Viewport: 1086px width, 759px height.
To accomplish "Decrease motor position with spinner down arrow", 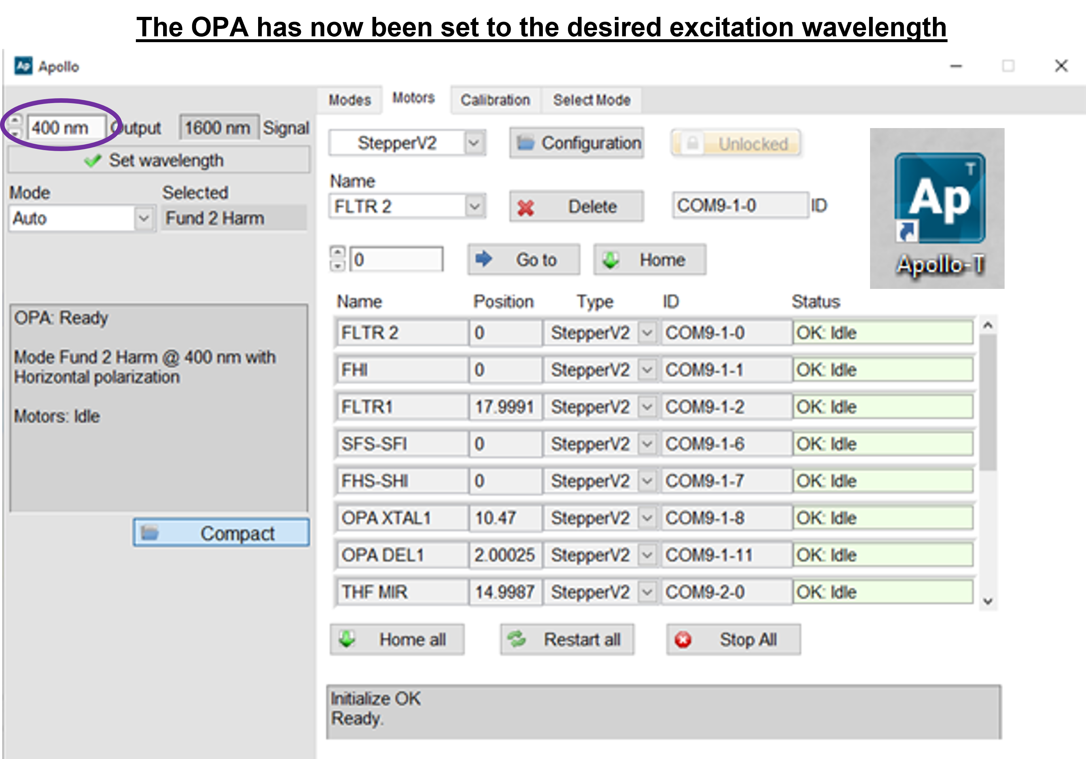I will [337, 266].
